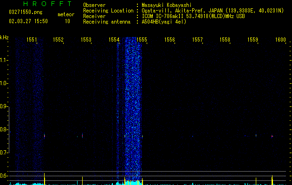Click the Receiving Location label
Screen dimensions: 292x185
coord(108,11)
